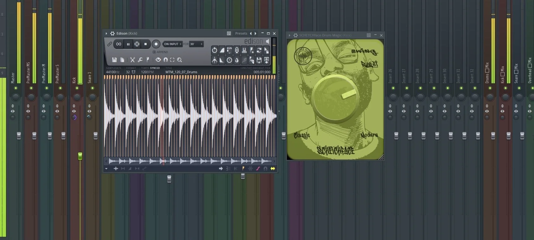Pause playback in Edison
Screen dimensions: 534x240
click(x=128, y=44)
